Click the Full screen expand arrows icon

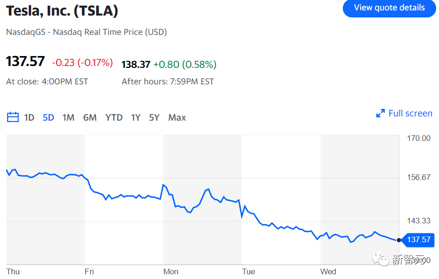[x=381, y=114]
